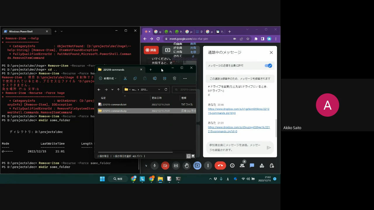Click the Cut scissors icon in Explorer
Screen dimensions: 374x210
[x=125, y=78]
